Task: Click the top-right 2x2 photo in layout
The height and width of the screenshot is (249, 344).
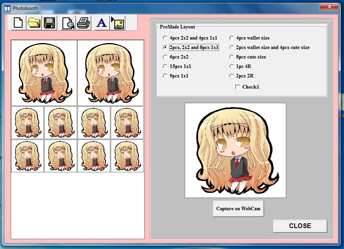Action: [111, 73]
